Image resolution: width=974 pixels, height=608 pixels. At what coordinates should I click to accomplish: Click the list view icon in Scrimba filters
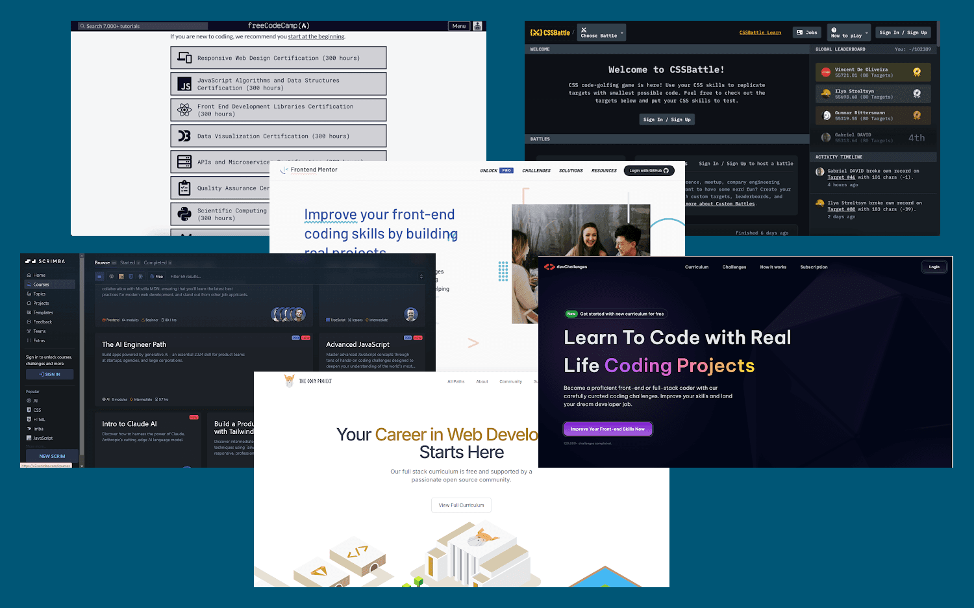tap(100, 276)
